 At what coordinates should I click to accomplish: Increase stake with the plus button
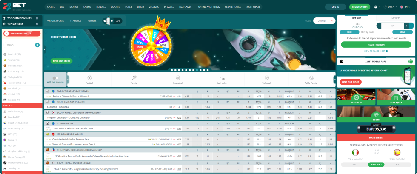[406, 26]
